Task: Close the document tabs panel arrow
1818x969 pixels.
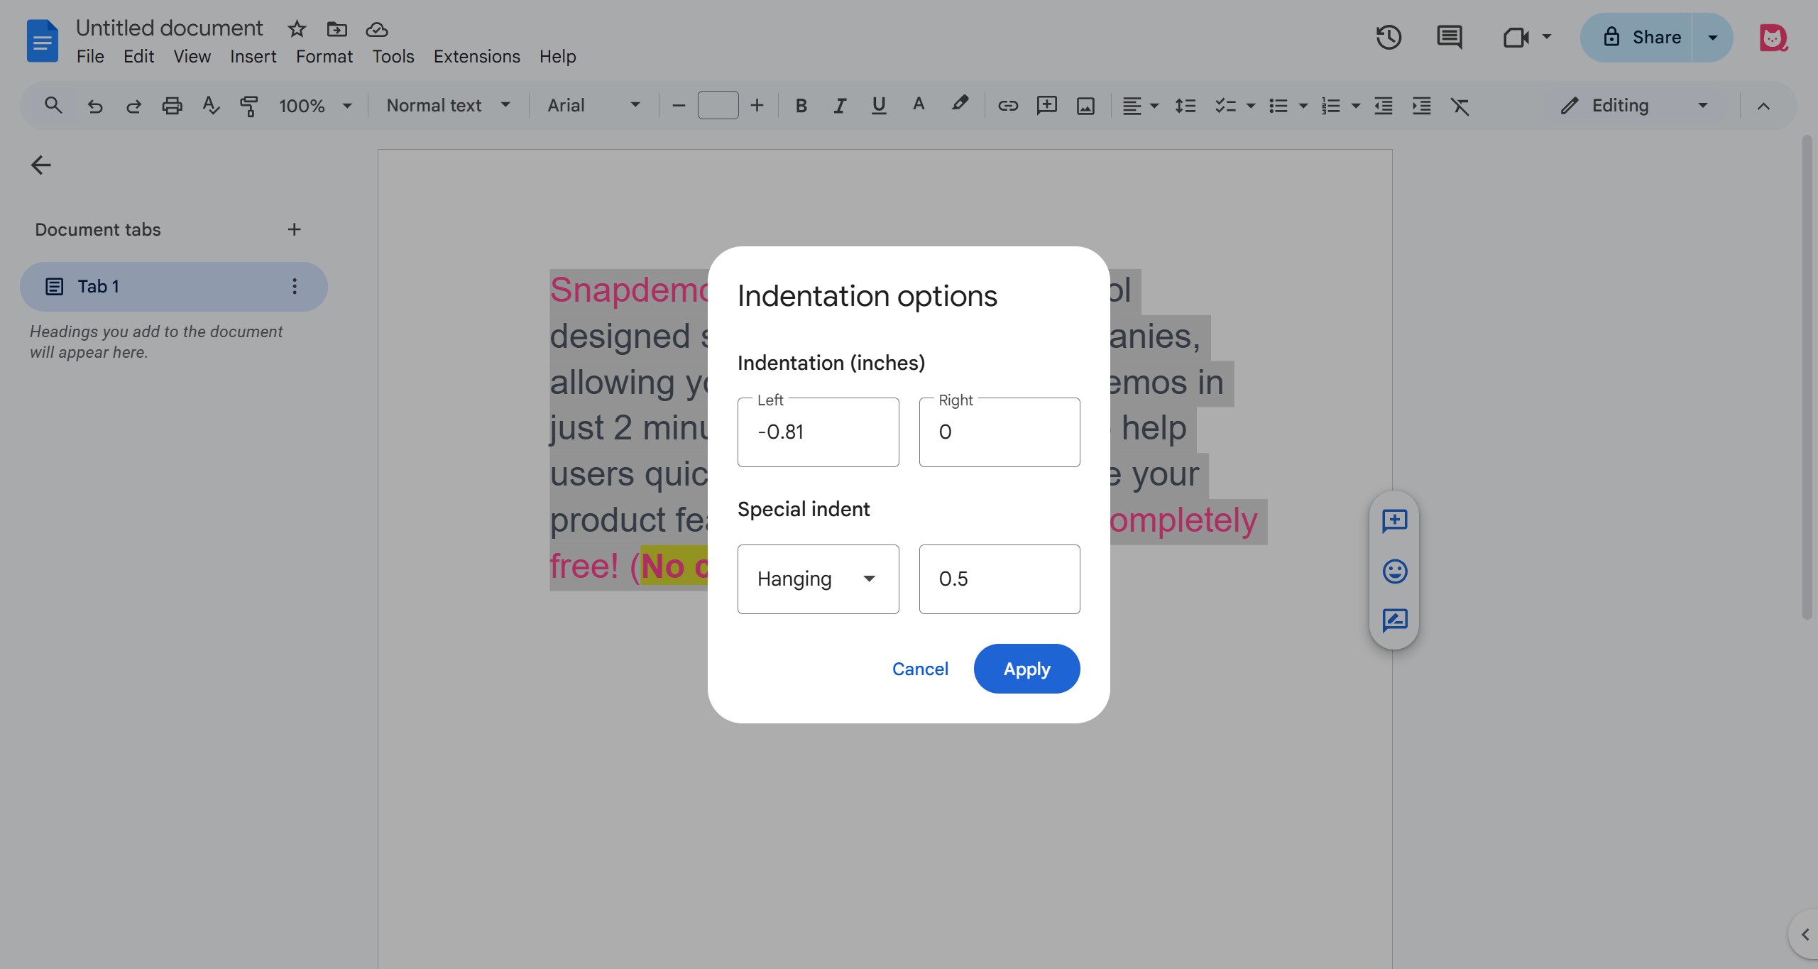Action: (40, 165)
